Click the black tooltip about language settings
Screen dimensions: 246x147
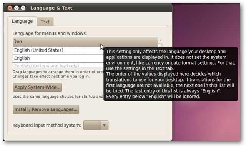[x=171, y=74]
